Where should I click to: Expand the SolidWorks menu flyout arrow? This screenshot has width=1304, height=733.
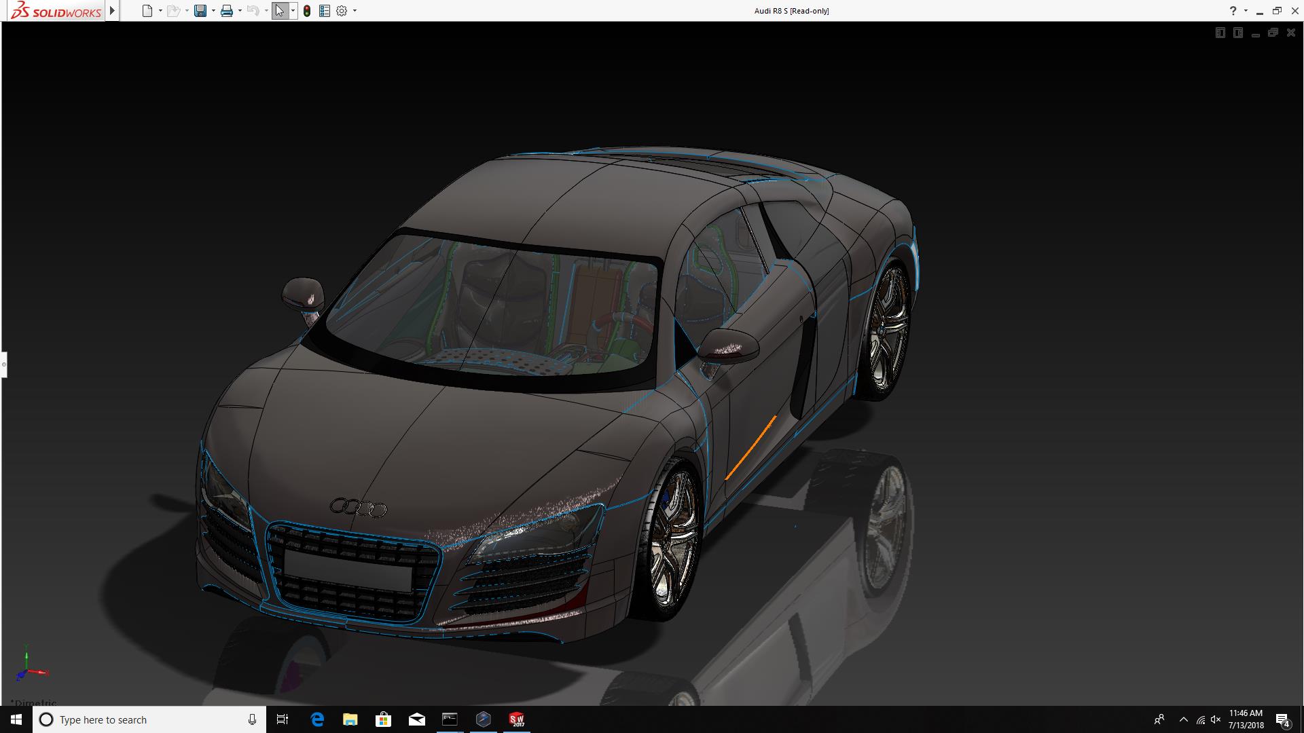point(113,11)
